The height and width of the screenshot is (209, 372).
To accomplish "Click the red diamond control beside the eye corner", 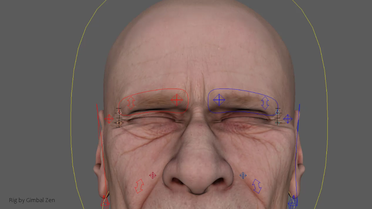I will click(109, 119).
